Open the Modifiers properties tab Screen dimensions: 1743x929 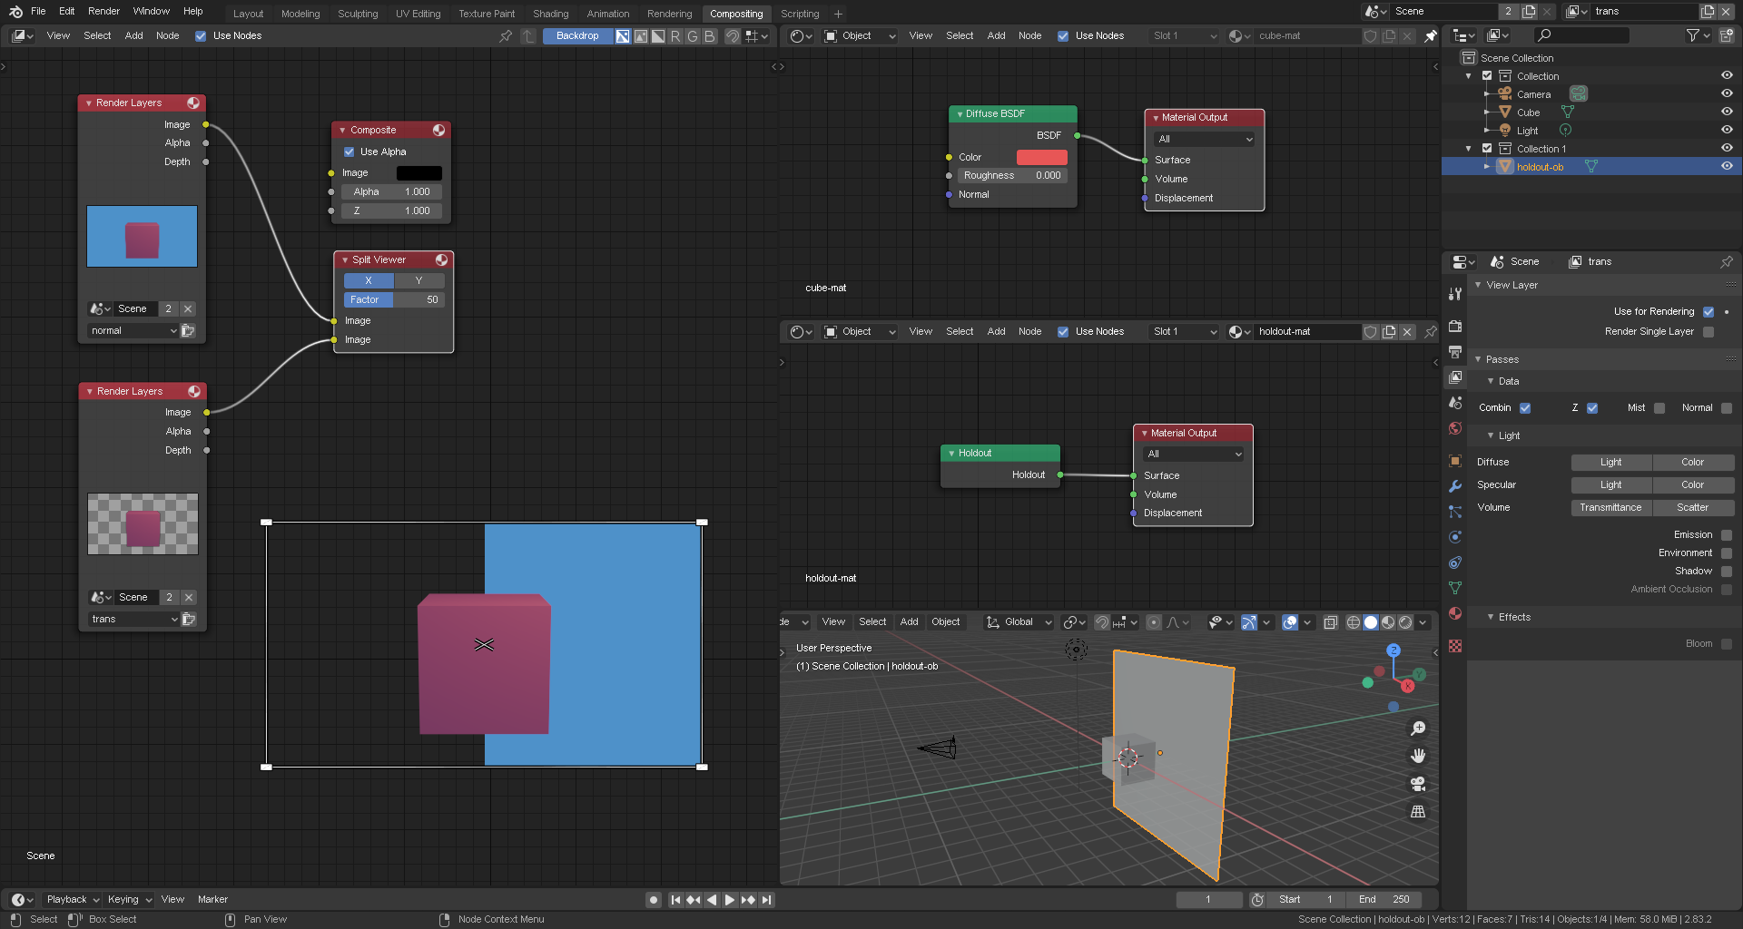click(1455, 486)
